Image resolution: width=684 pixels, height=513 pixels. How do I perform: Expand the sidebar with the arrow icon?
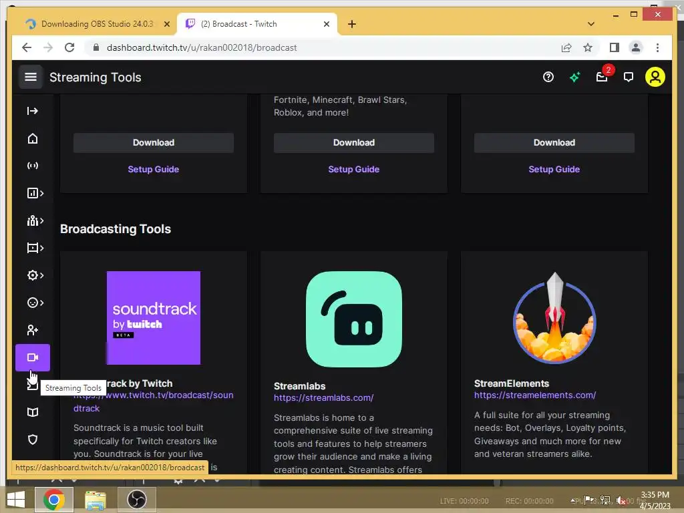point(33,111)
